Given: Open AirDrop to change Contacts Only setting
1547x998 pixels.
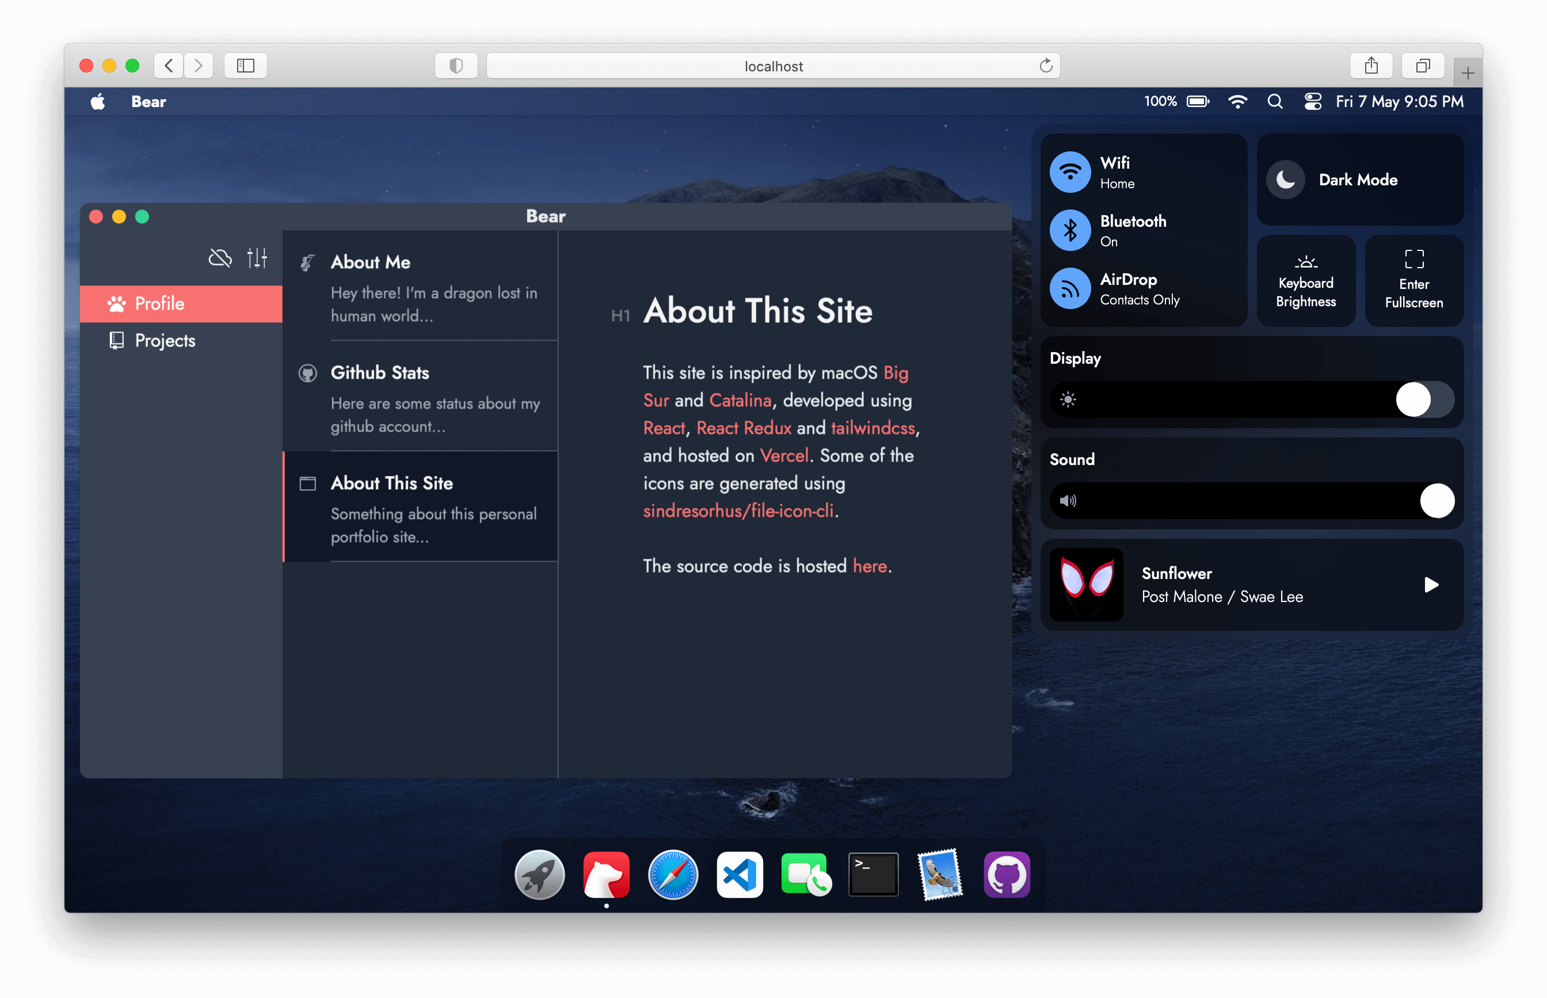Looking at the screenshot, I should click(1069, 288).
